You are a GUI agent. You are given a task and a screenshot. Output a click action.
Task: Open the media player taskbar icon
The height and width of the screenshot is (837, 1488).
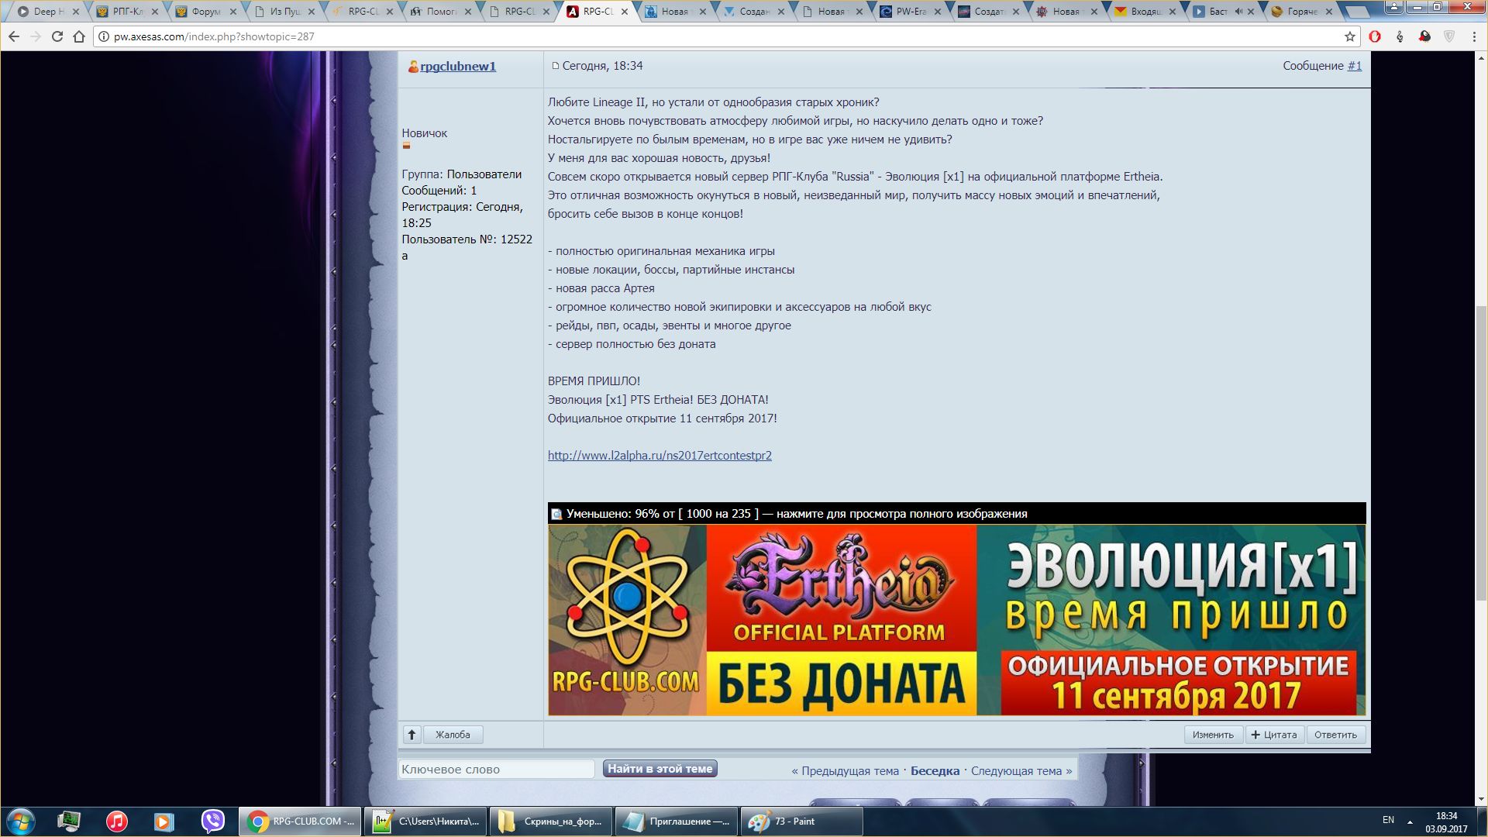click(164, 821)
